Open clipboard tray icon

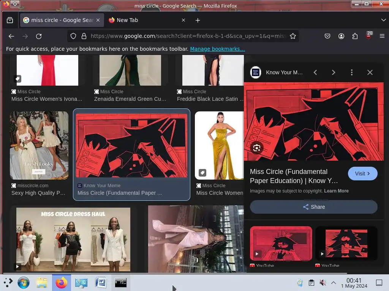coord(312,282)
